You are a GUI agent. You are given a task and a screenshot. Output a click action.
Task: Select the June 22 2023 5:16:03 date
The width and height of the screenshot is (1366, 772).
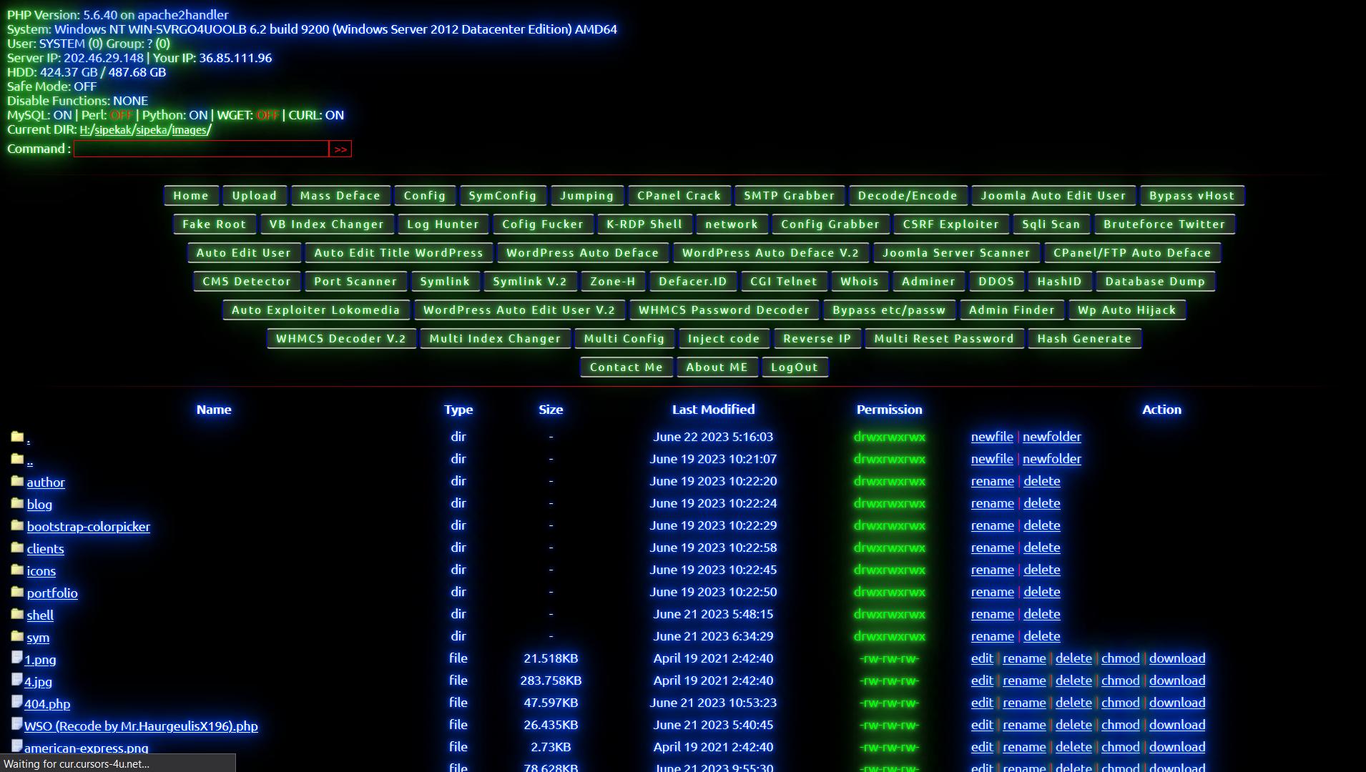pyautogui.click(x=713, y=437)
